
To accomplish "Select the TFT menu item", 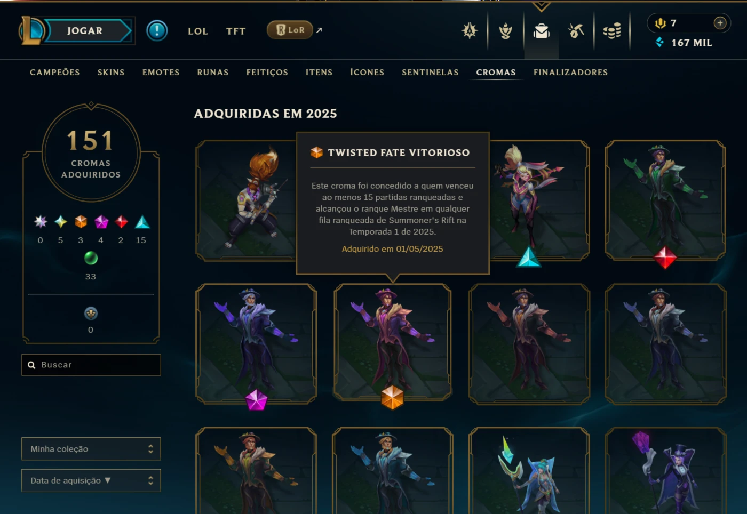I will tap(236, 31).
